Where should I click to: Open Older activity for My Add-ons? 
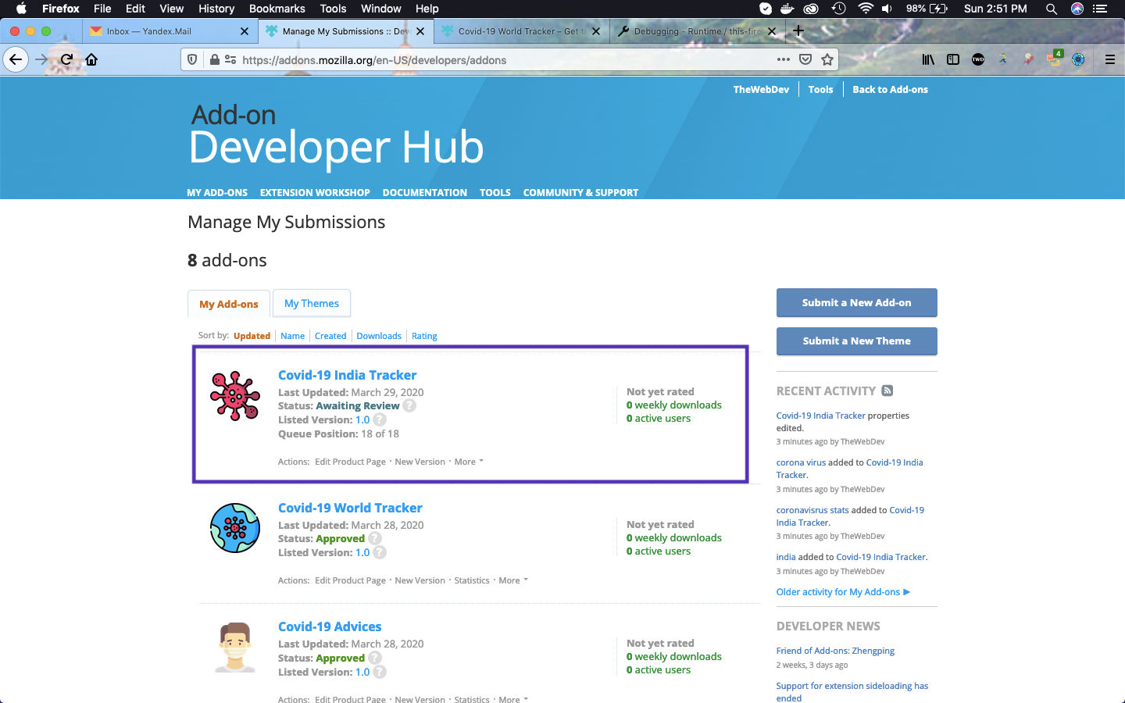point(843,592)
